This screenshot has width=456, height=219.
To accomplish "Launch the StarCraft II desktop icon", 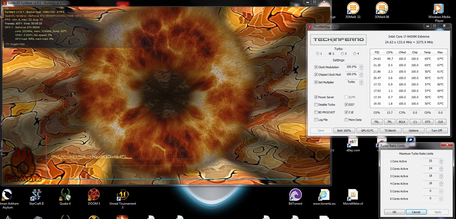I will click(36, 197).
